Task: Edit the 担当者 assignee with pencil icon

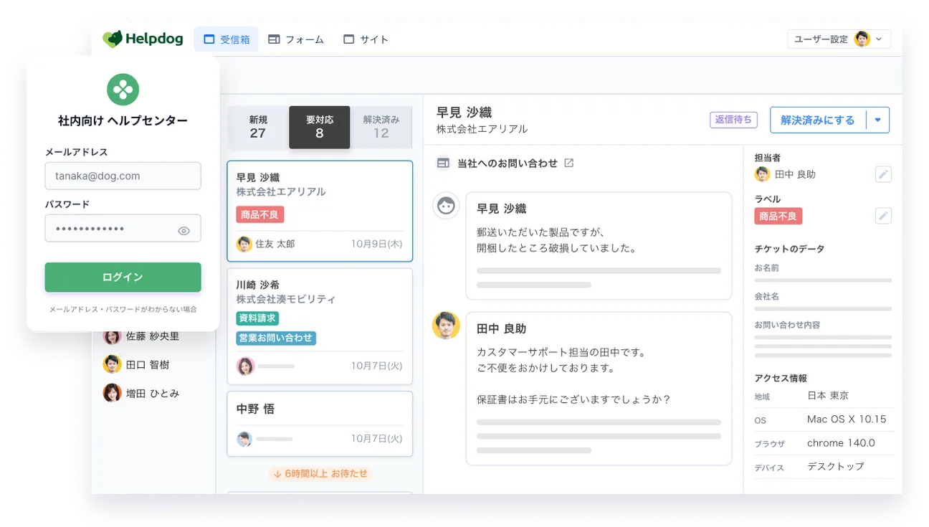Action: click(883, 174)
